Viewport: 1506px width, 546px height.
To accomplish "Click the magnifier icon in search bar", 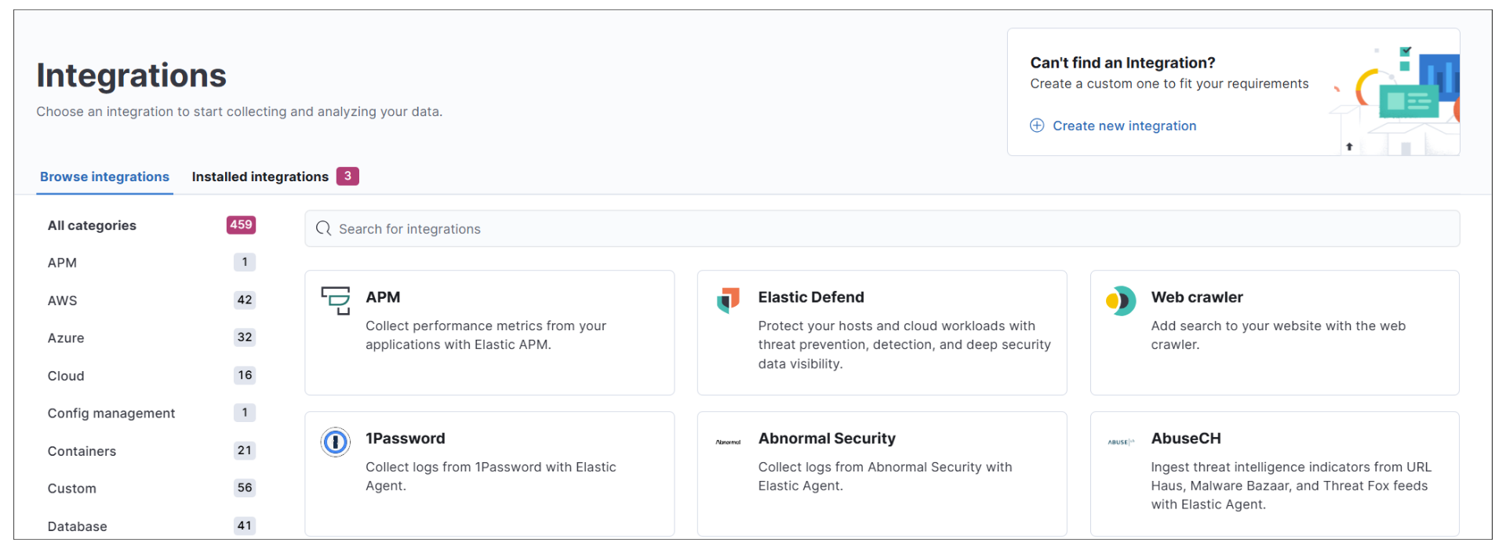I will point(323,228).
